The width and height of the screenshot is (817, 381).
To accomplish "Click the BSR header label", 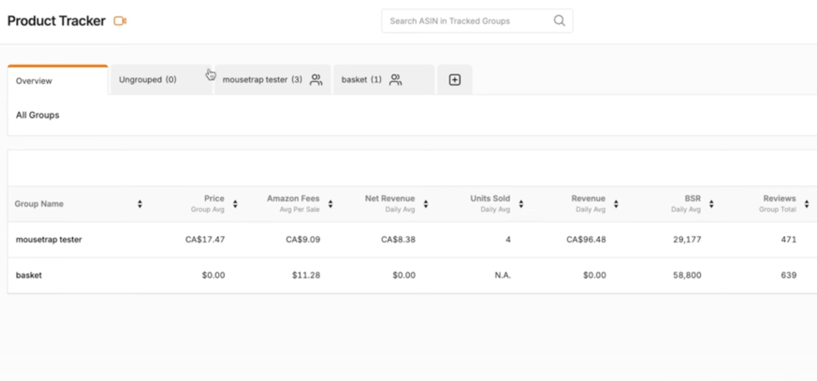I will (x=692, y=198).
